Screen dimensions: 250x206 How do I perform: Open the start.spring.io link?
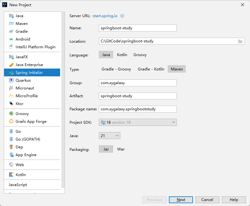(x=105, y=16)
